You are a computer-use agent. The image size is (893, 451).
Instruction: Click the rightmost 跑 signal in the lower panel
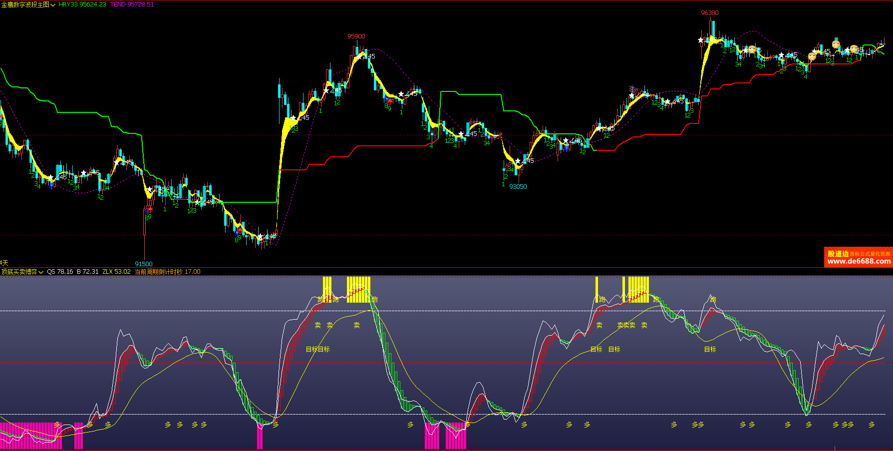pyautogui.click(x=713, y=299)
